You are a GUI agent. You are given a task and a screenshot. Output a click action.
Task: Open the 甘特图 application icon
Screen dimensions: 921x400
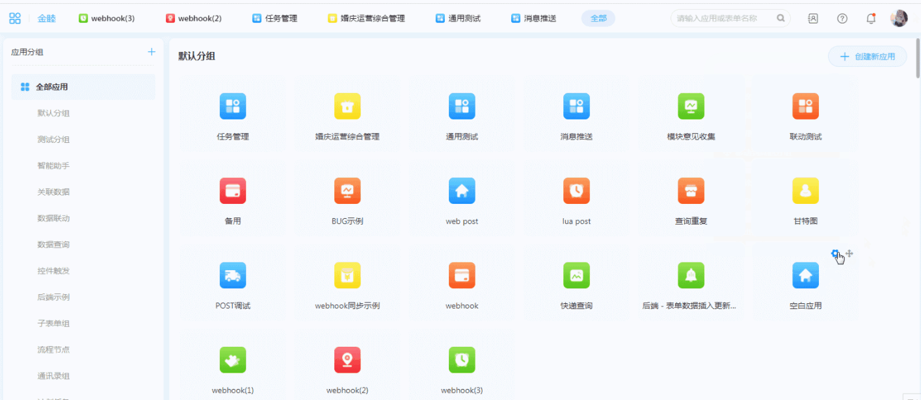tap(805, 191)
